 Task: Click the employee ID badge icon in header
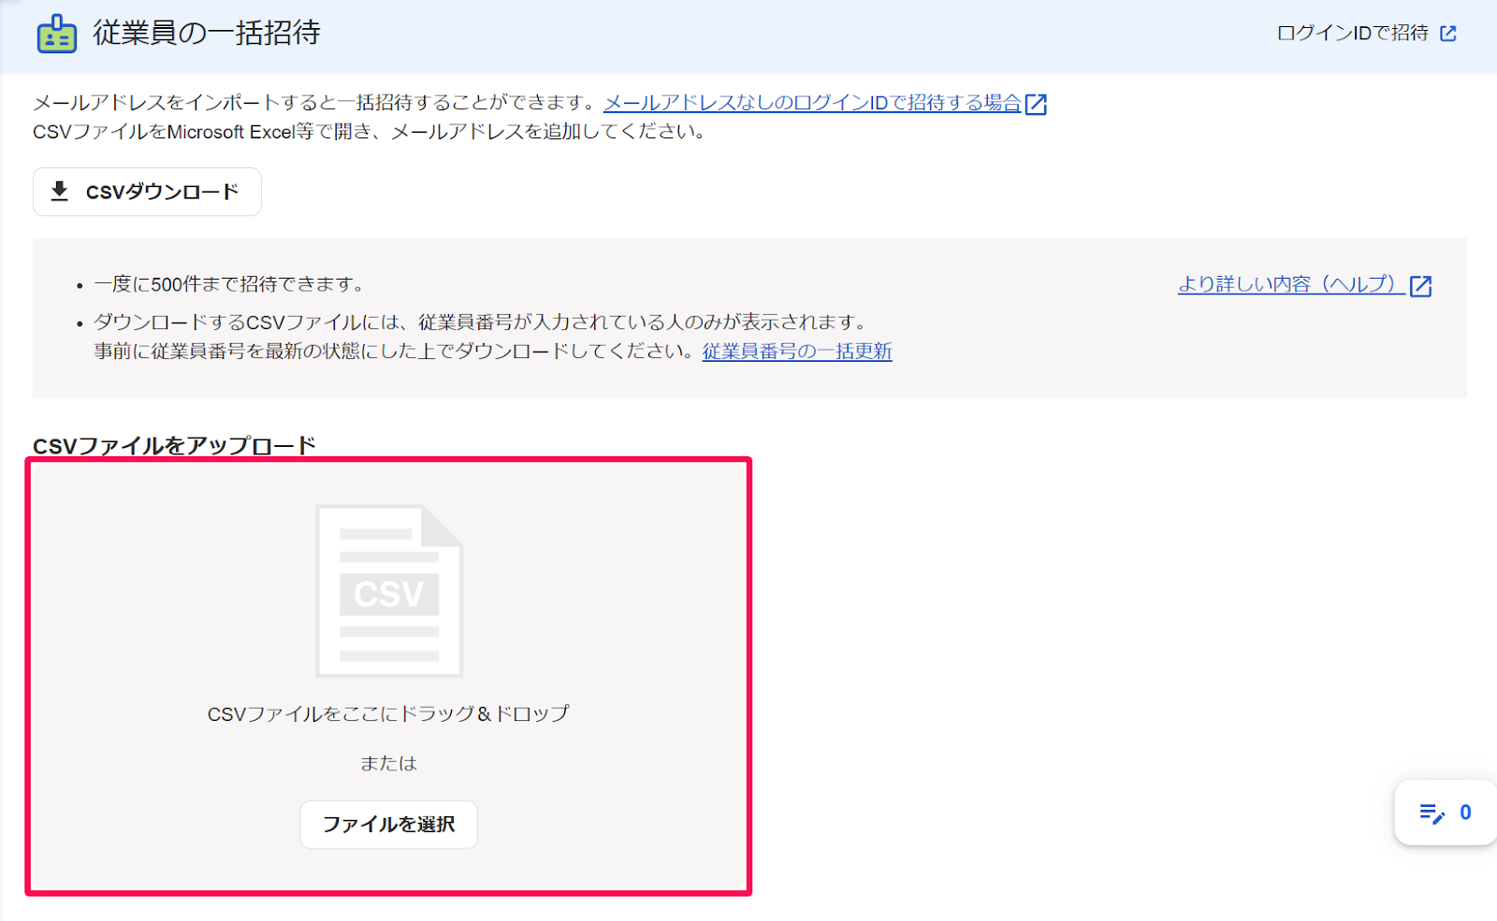(x=57, y=34)
